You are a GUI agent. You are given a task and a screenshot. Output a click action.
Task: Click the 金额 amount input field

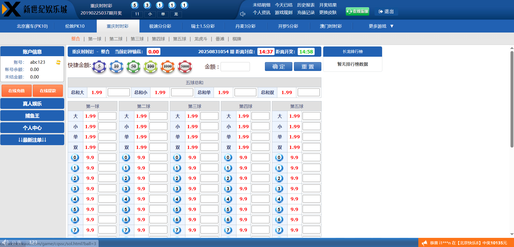click(x=235, y=67)
